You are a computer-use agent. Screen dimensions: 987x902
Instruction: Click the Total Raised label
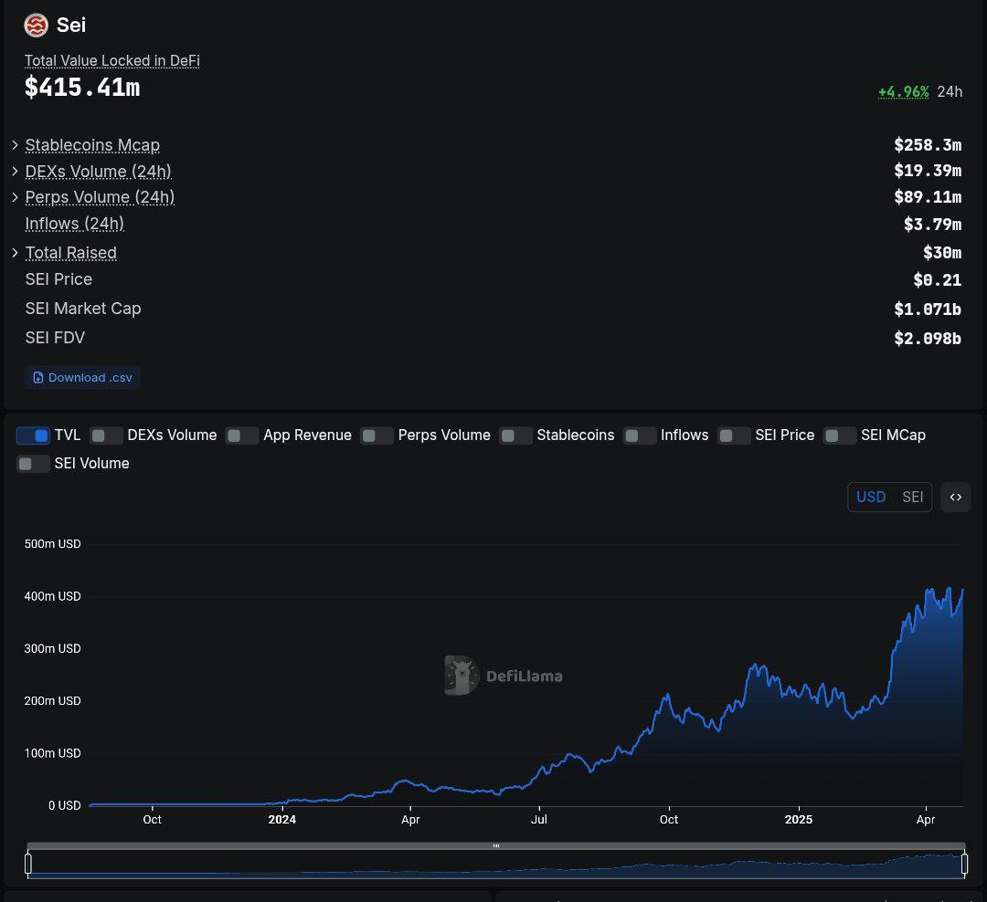click(x=71, y=253)
